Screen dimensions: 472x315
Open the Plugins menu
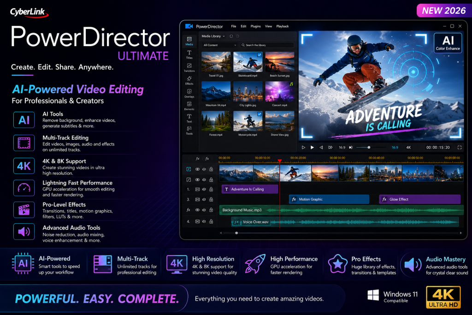(255, 26)
